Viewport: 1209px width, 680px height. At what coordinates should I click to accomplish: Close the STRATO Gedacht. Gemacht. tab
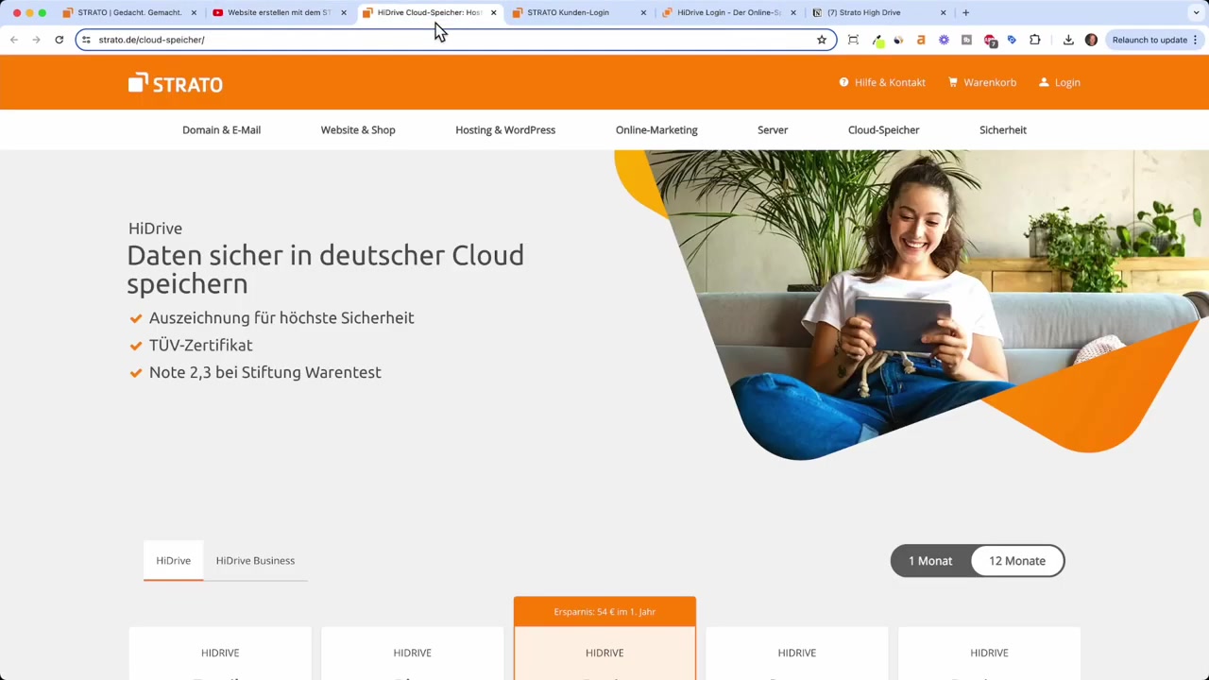194,12
